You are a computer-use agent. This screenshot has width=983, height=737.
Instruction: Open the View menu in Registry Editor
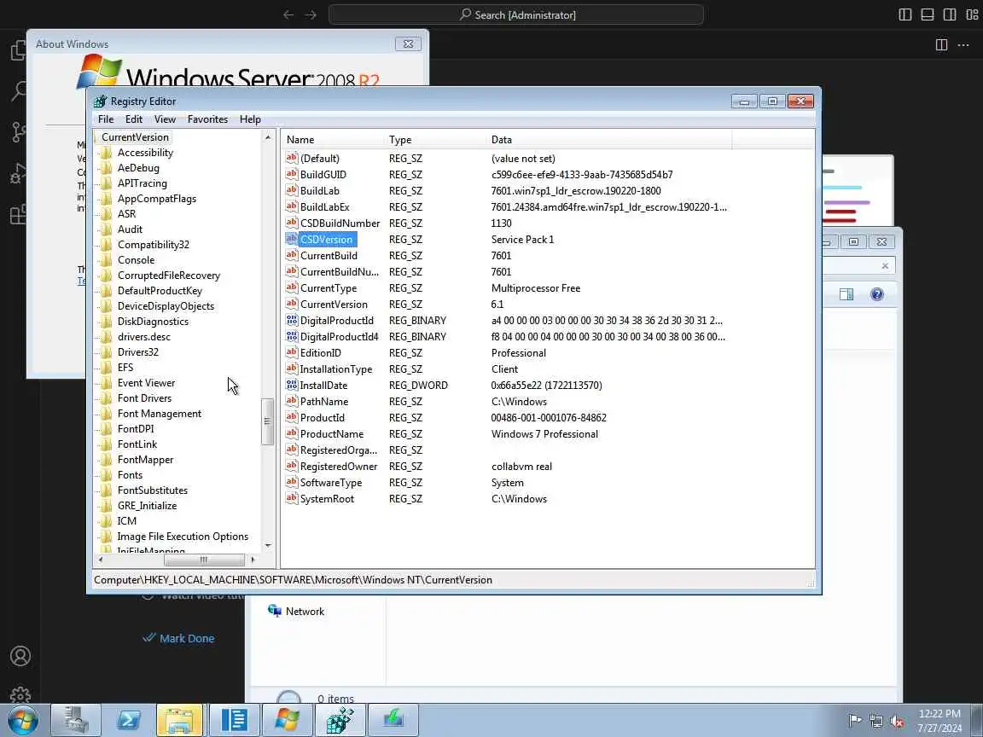(x=165, y=119)
